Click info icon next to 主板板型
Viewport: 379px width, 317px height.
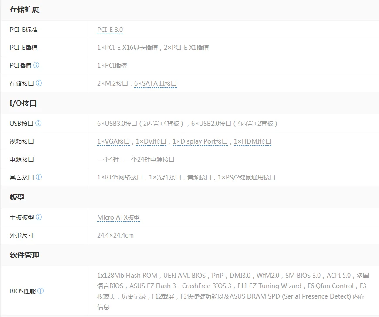pos(39,217)
